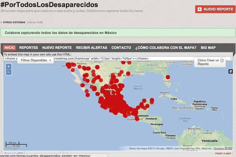Open the map layers switcher icon
The image size is (236, 157).
point(230,71)
